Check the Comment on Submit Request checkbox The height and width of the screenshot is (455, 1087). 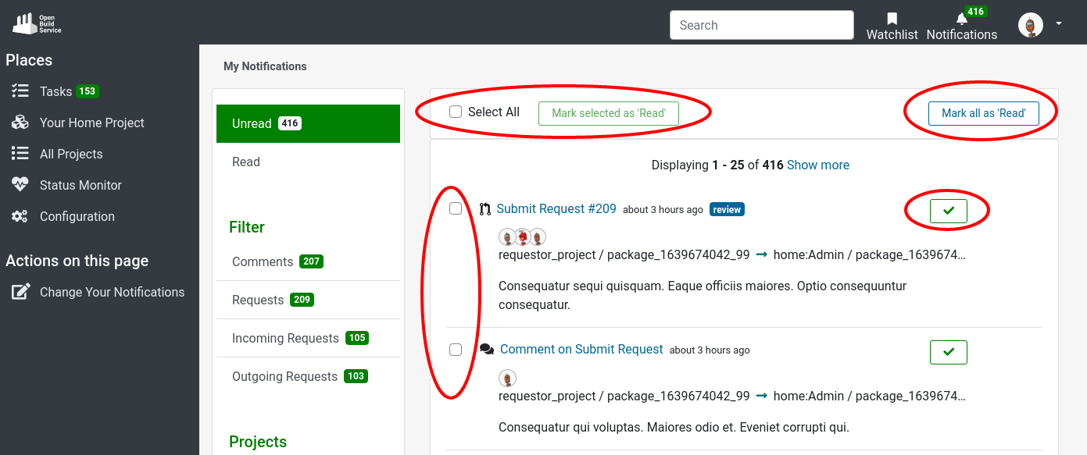coord(456,350)
